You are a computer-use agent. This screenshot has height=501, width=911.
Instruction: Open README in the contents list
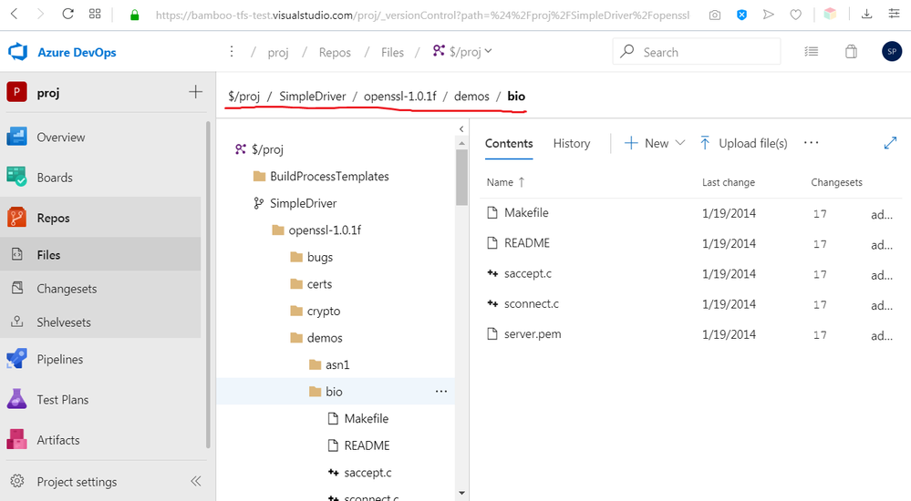tap(526, 242)
